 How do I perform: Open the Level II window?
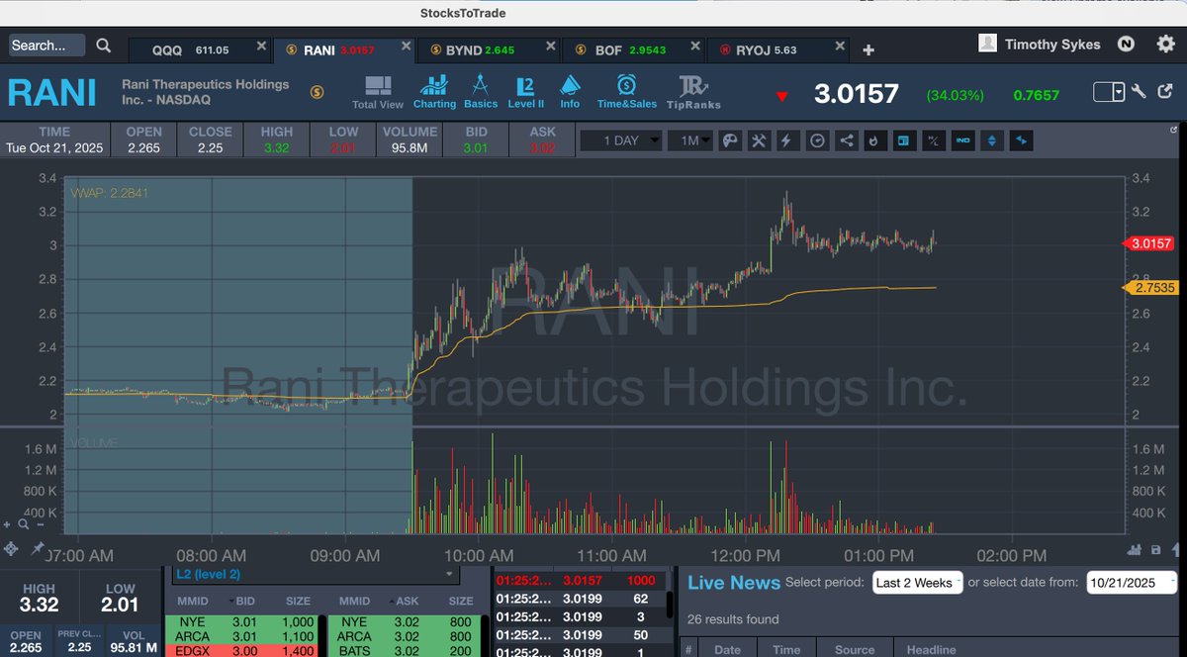(525, 92)
